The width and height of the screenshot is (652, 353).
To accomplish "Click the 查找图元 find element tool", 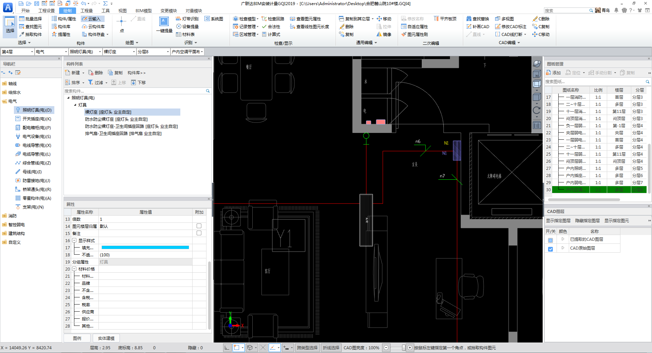I will (x=31, y=27).
